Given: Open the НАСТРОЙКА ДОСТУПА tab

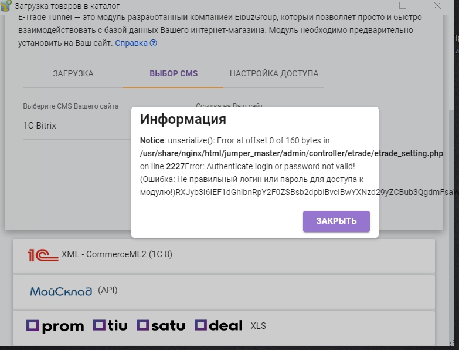Looking at the screenshot, I should pyautogui.click(x=274, y=73).
